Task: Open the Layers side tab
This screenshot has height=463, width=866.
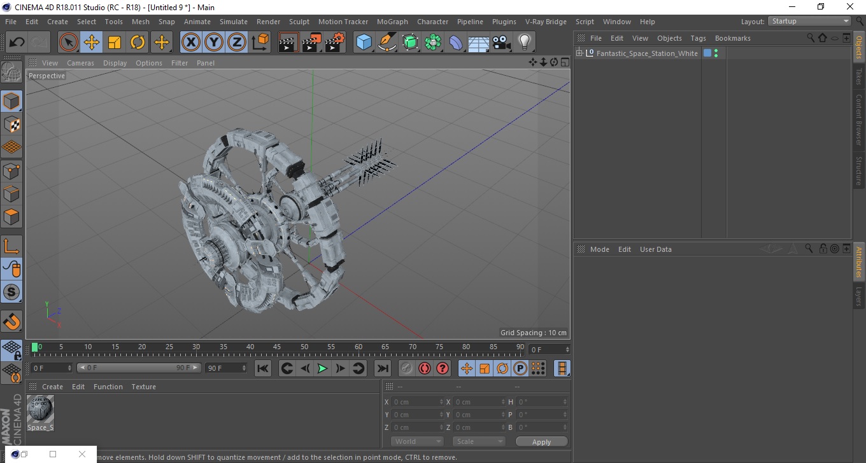Action: tap(859, 296)
